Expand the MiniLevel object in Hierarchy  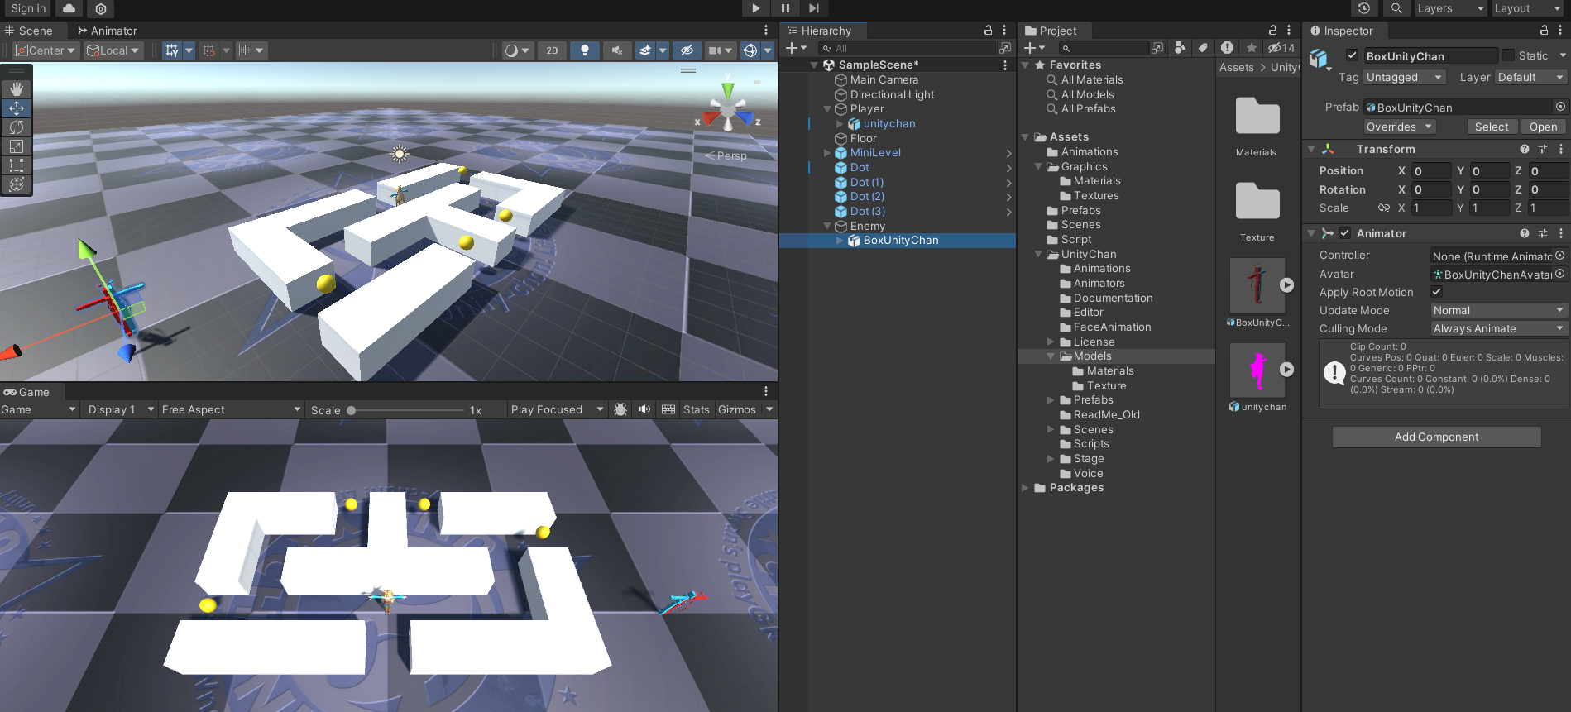(827, 153)
